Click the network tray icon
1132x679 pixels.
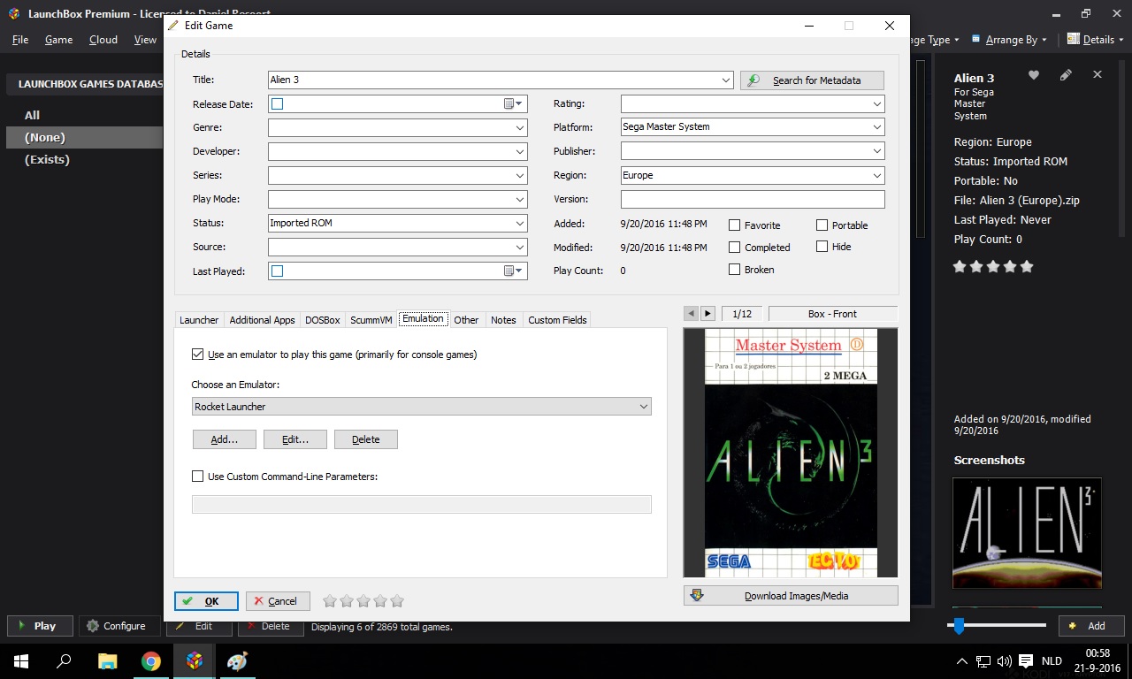tap(983, 661)
